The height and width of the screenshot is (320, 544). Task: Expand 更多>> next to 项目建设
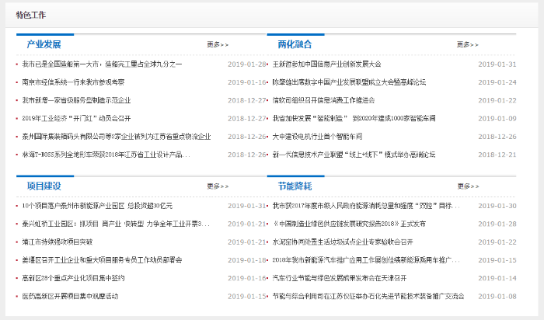(218, 186)
